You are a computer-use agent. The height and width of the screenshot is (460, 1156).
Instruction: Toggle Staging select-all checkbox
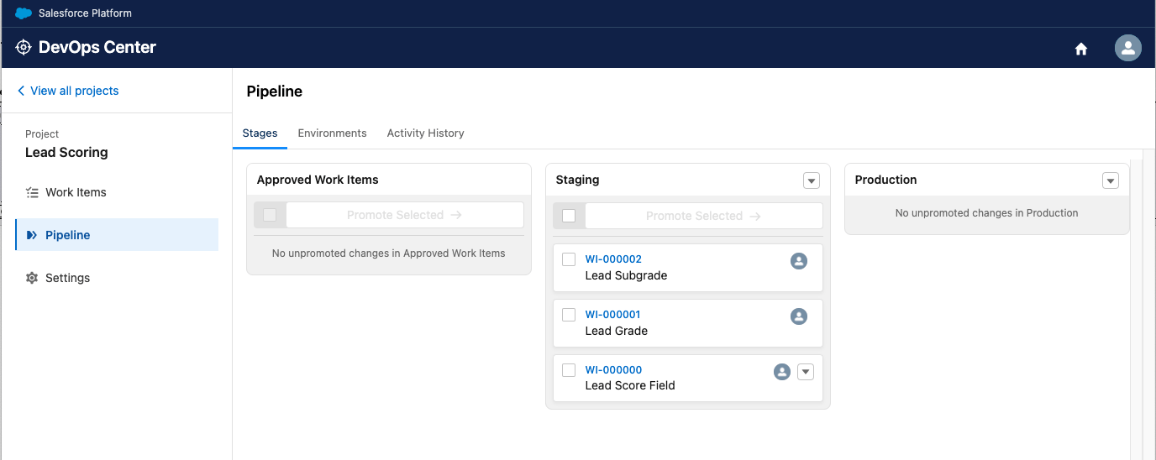569,216
